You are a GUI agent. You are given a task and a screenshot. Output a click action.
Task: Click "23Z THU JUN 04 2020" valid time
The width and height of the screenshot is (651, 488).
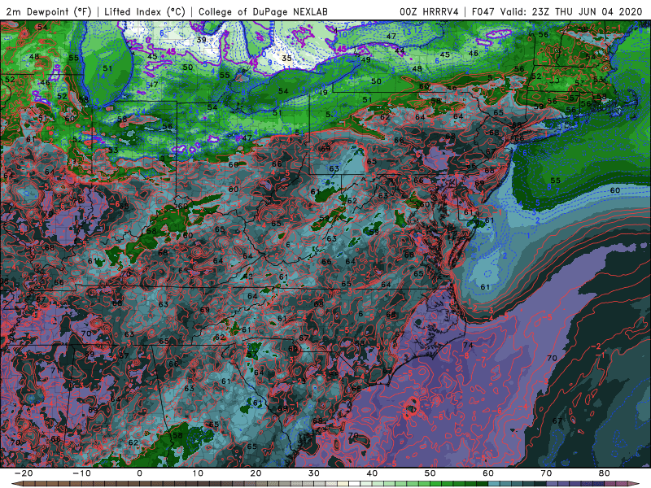tap(587, 11)
